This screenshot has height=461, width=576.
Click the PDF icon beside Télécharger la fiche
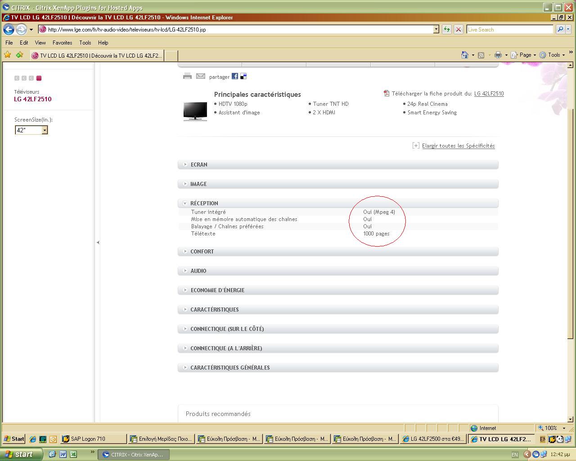(386, 93)
